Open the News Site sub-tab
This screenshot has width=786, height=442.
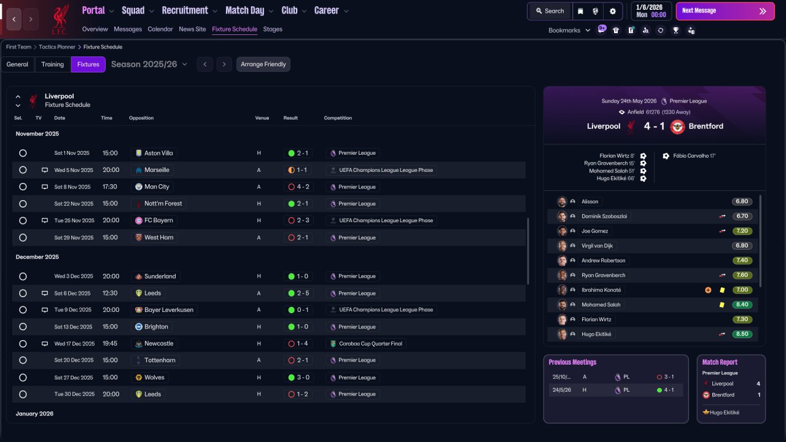click(x=192, y=29)
